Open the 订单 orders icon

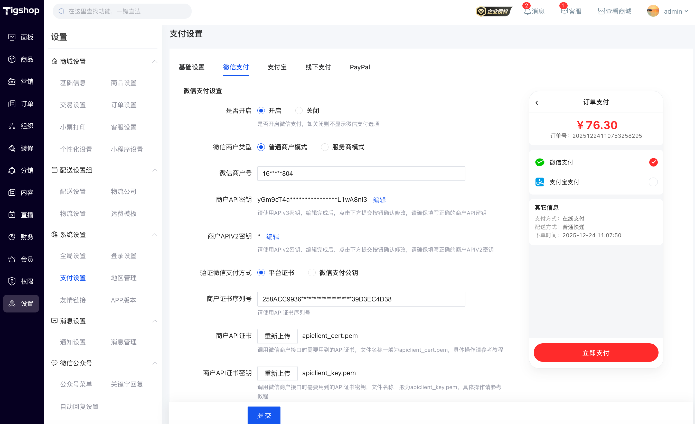pos(12,104)
